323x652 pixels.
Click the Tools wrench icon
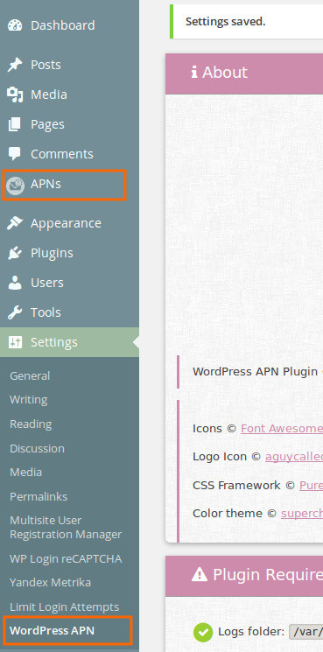pos(15,312)
